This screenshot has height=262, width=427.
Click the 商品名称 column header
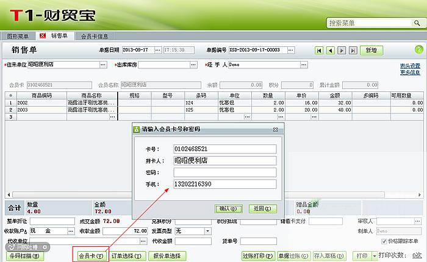(92, 96)
